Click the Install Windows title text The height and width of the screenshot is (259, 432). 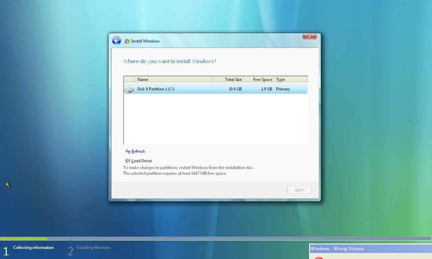coord(145,41)
